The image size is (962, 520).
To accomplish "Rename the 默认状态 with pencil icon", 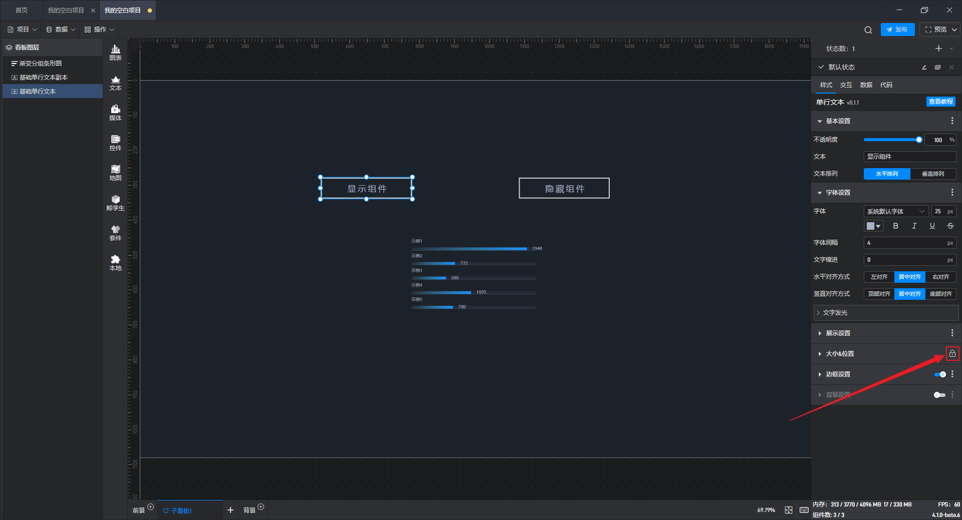I will coord(924,67).
